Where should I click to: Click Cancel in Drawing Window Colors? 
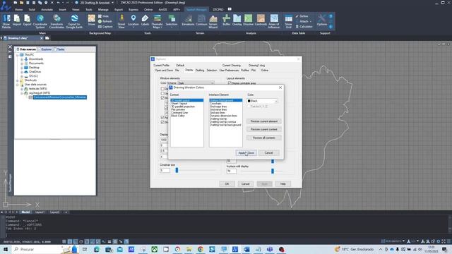click(x=268, y=153)
